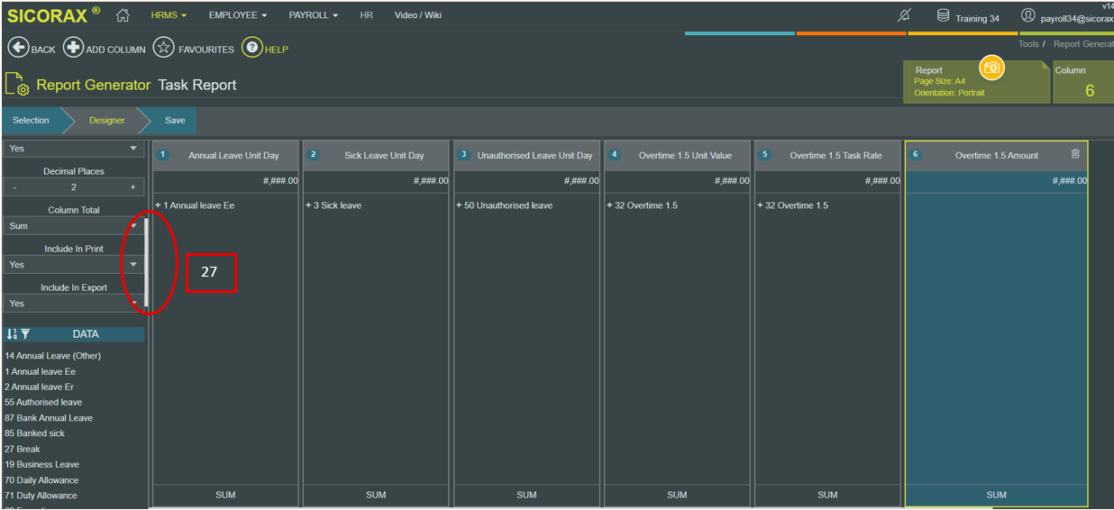This screenshot has width=1114, height=510.
Task: Open the Video / Wiki menu item
Action: coord(418,15)
